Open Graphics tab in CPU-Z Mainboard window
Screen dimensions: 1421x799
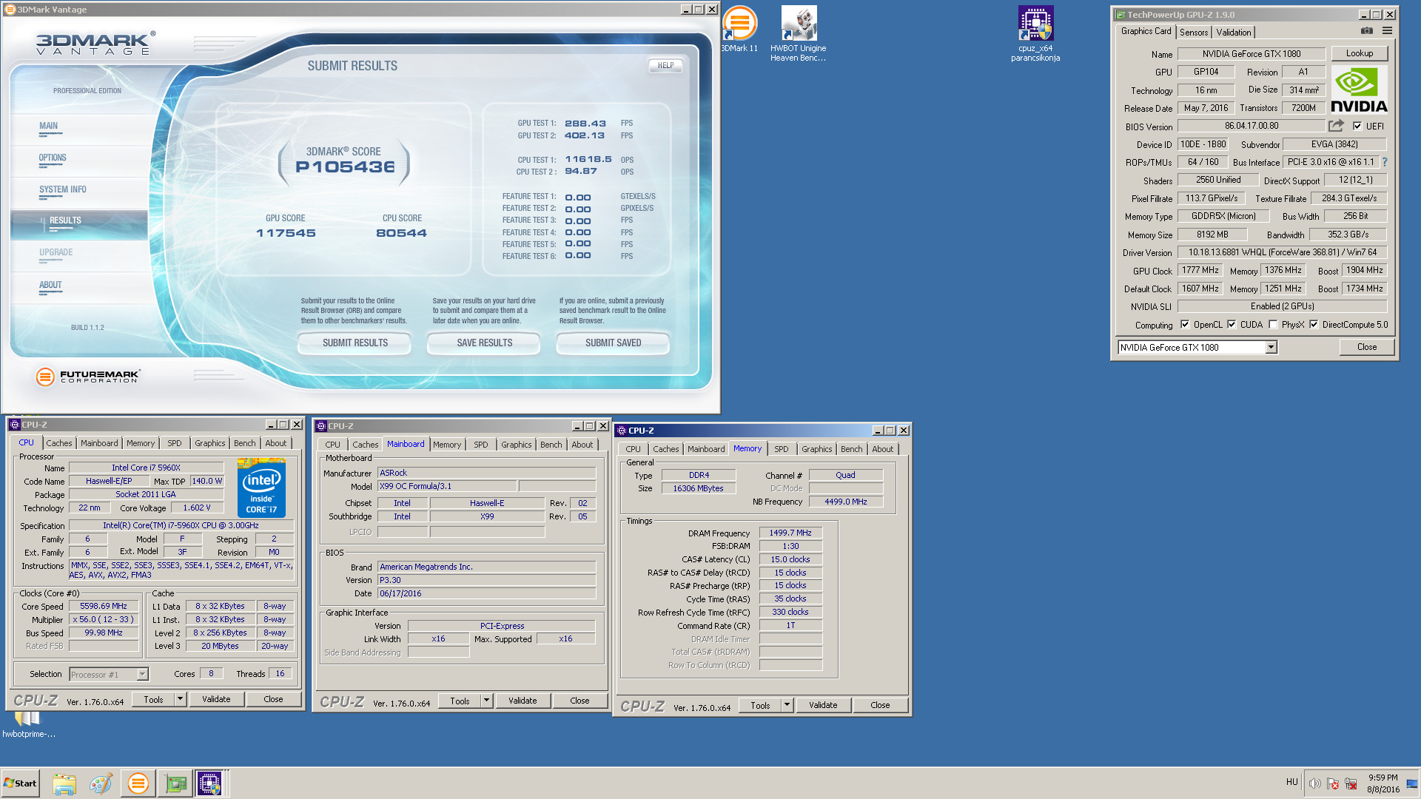pyautogui.click(x=516, y=445)
